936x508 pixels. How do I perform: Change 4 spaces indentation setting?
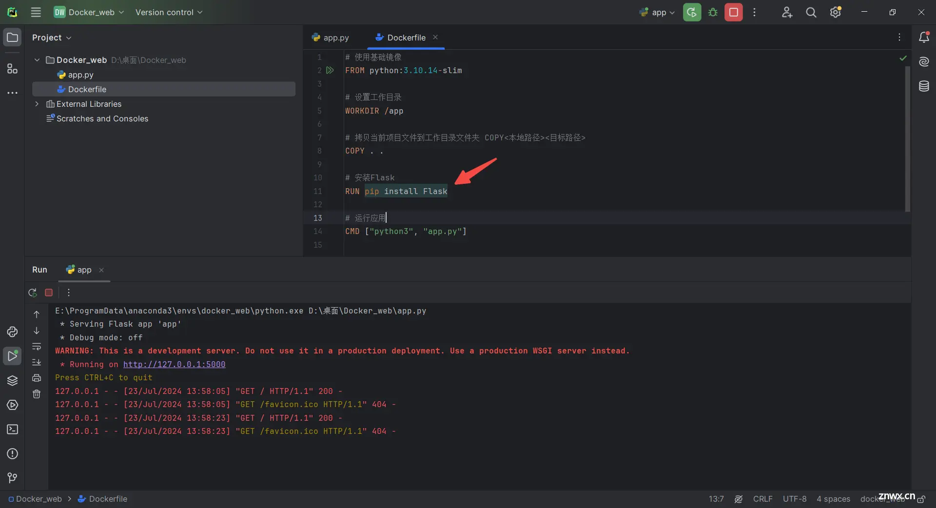pos(833,499)
